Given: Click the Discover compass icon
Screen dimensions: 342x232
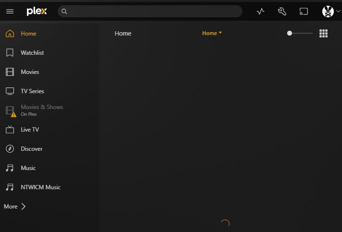Looking at the screenshot, I should pos(10,149).
